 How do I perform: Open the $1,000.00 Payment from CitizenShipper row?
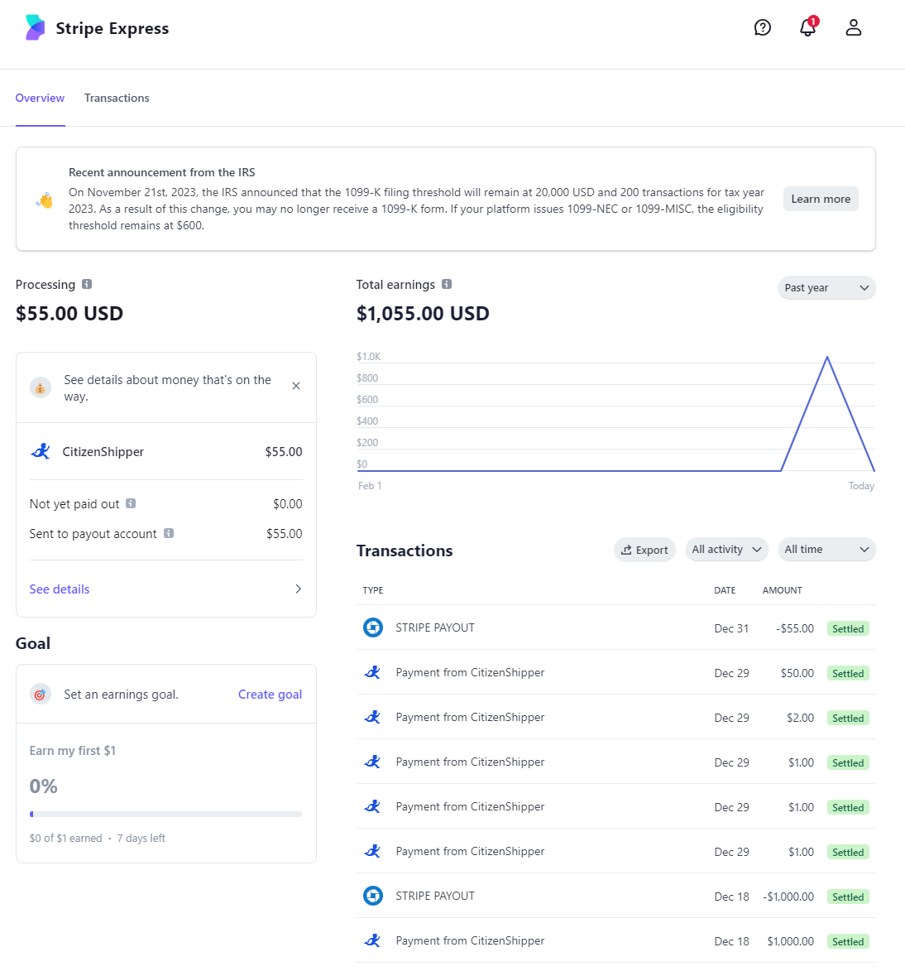coord(615,940)
